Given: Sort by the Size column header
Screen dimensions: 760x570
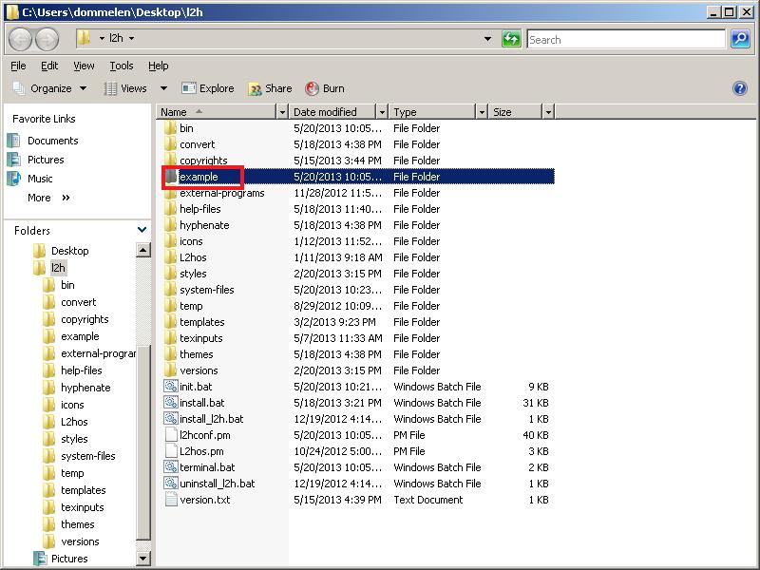Looking at the screenshot, I should 516,112.
